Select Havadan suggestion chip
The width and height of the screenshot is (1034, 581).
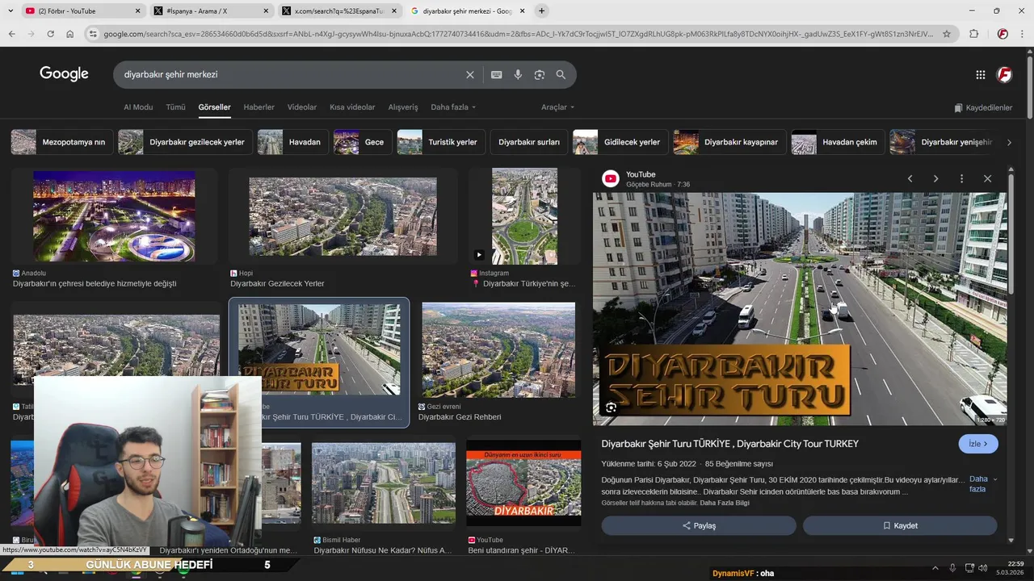pos(293,142)
